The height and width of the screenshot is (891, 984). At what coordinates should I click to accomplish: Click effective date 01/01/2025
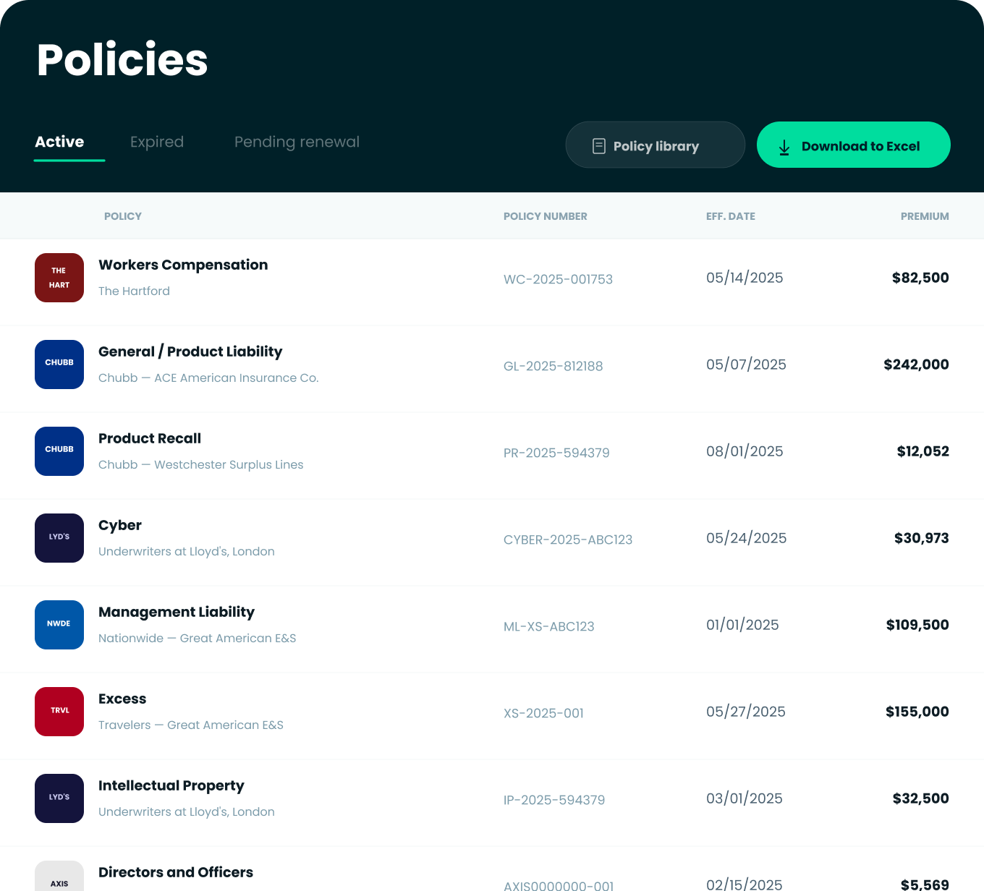(742, 625)
